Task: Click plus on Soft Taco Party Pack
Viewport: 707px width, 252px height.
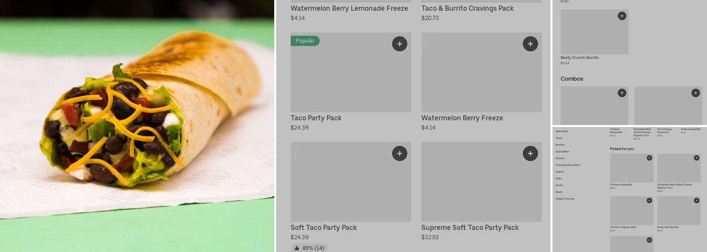Action: [x=399, y=153]
